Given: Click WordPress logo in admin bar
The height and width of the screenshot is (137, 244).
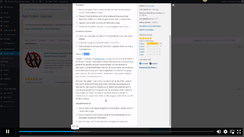Looking at the screenshot, I should pos(1,1).
